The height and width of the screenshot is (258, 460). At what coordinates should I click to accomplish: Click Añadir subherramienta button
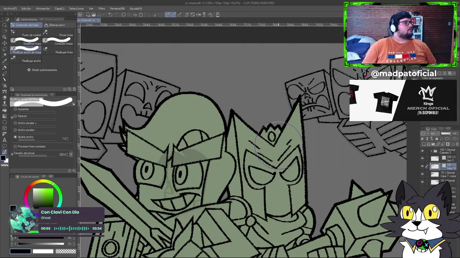tap(42, 70)
